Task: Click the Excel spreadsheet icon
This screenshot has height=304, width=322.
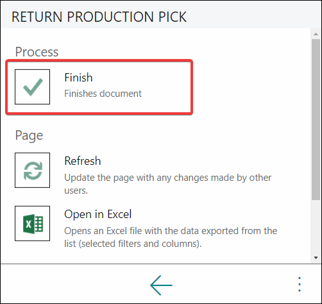Action: click(x=32, y=223)
